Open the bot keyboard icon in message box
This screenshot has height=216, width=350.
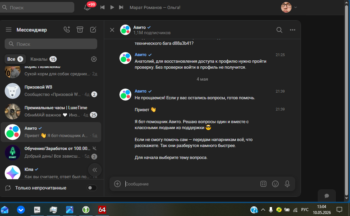263,184
